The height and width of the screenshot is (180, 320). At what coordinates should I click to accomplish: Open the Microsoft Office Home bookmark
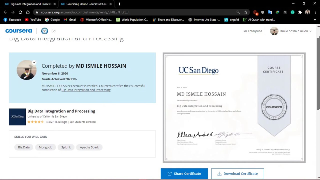click(x=96, y=19)
